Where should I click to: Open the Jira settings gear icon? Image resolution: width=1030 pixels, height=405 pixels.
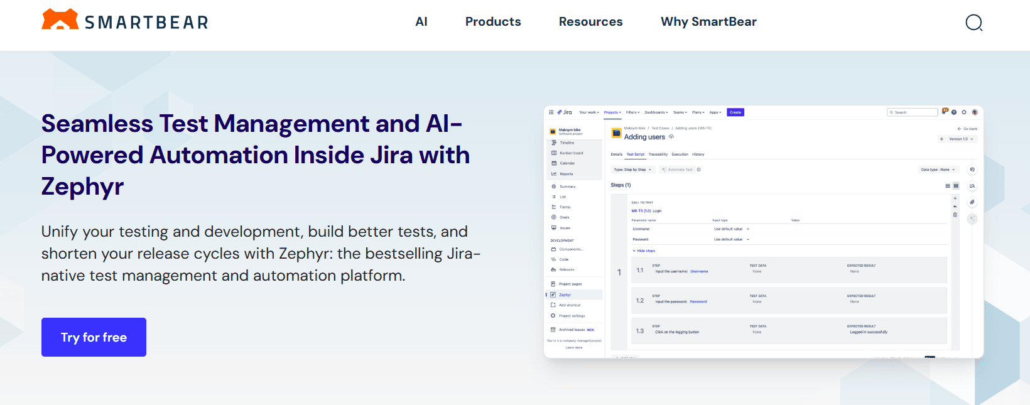click(x=964, y=112)
